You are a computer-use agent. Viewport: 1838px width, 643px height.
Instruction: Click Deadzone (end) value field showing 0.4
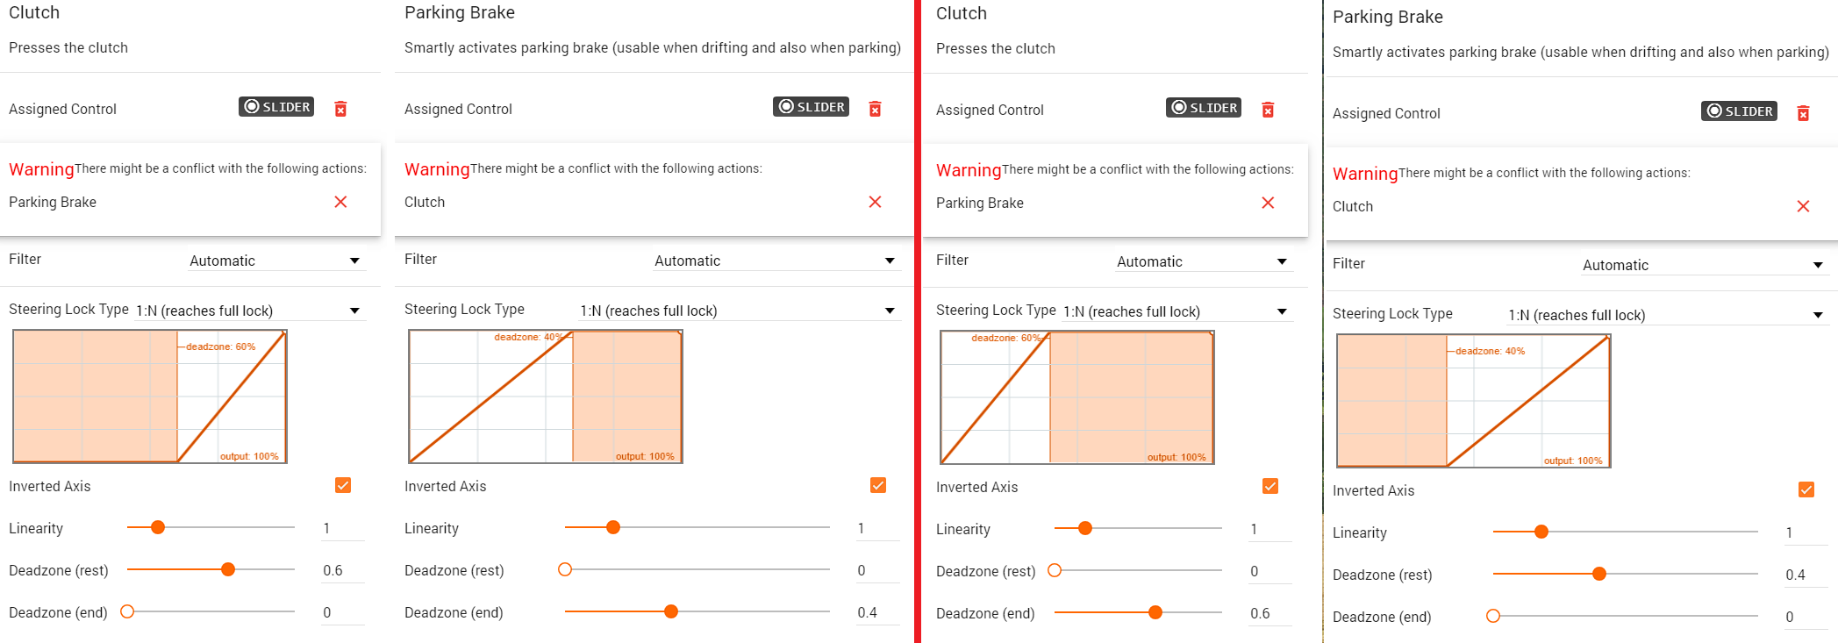pos(878,612)
